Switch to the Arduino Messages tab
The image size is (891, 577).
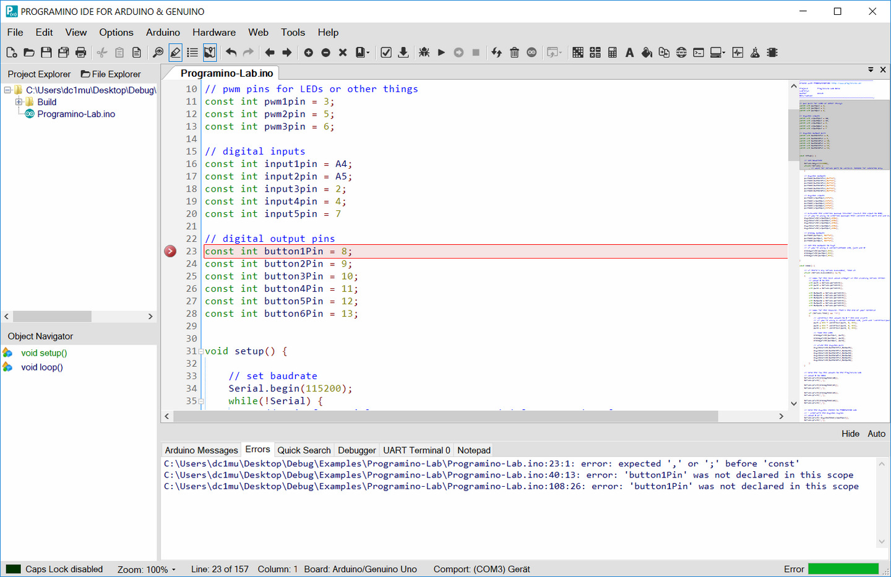point(201,450)
